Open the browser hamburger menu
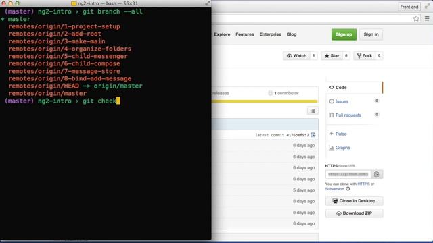Image resolution: width=433 pixels, height=243 pixels. pyautogui.click(x=427, y=18)
